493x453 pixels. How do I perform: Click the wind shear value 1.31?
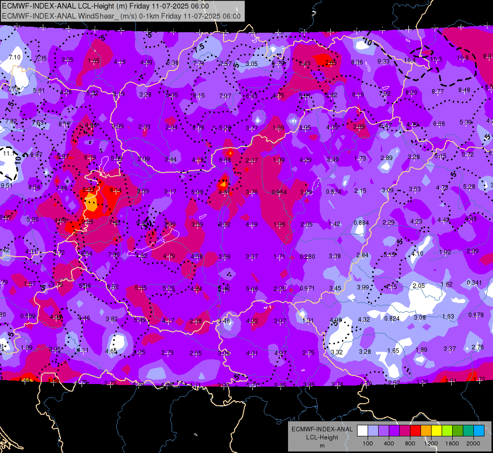tap(308, 320)
